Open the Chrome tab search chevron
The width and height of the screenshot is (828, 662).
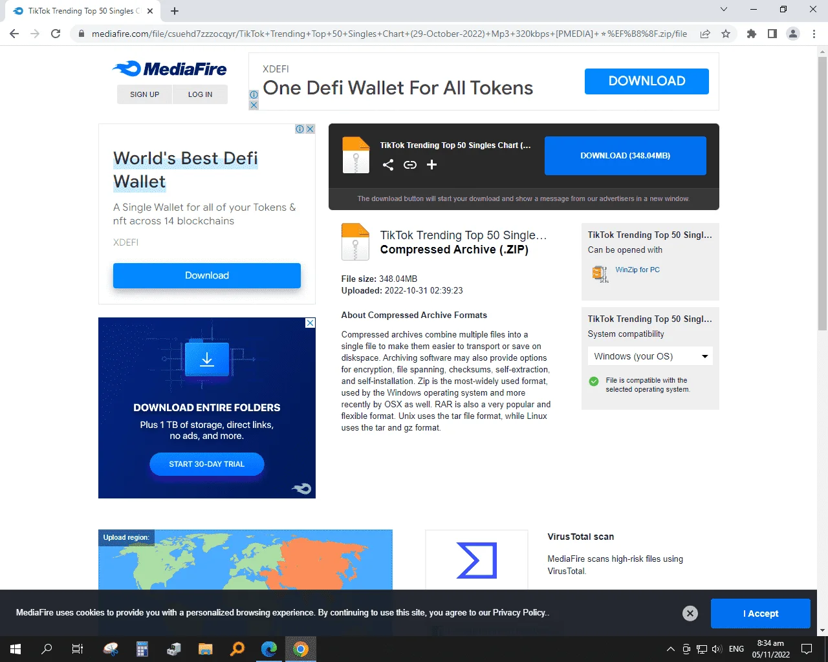[724, 10]
